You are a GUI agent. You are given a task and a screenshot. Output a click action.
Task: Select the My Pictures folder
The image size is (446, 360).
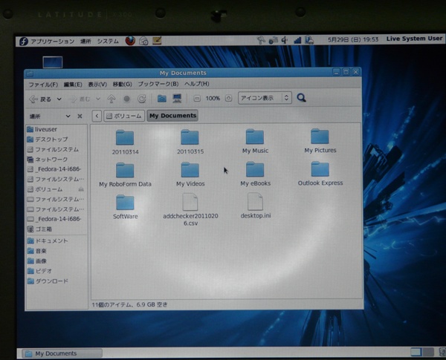click(320, 140)
